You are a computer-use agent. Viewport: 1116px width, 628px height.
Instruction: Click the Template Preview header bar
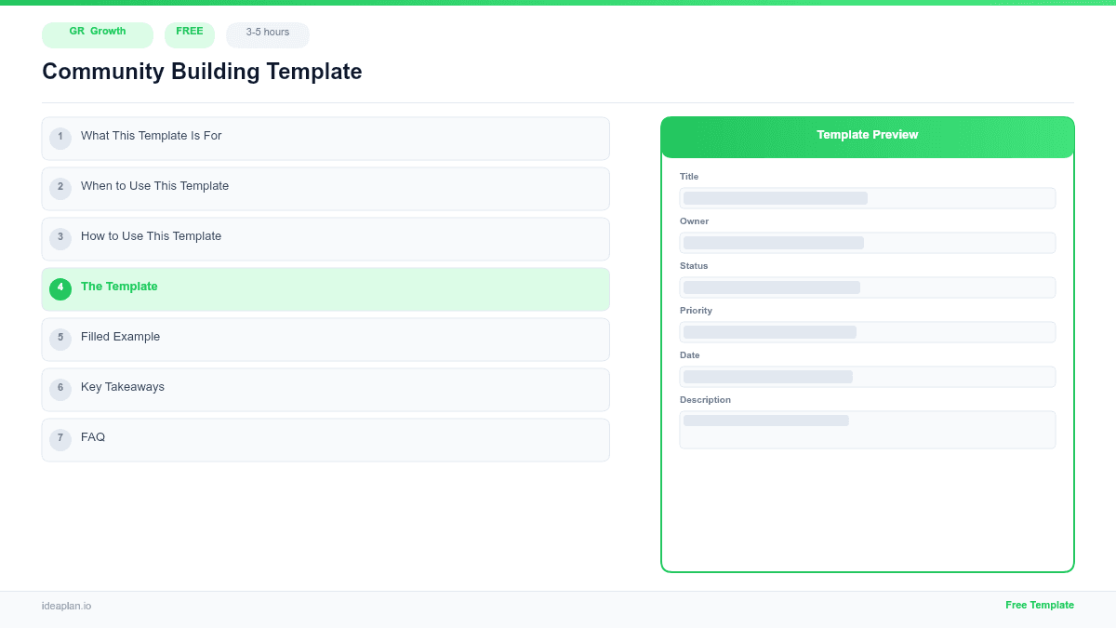pos(867,135)
